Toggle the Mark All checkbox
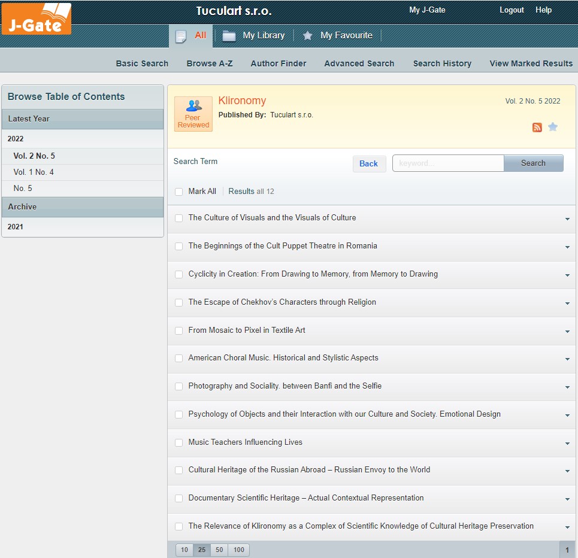578x558 pixels. click(178, 192)
